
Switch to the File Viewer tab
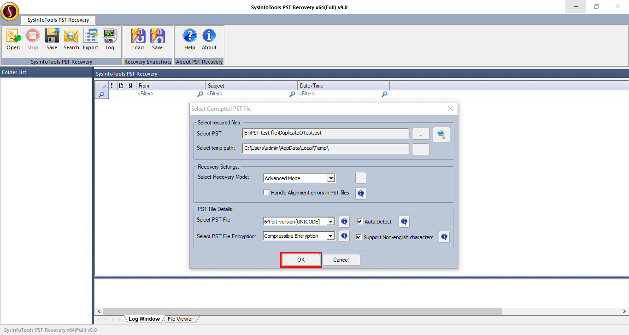click(x=180, y=319)
